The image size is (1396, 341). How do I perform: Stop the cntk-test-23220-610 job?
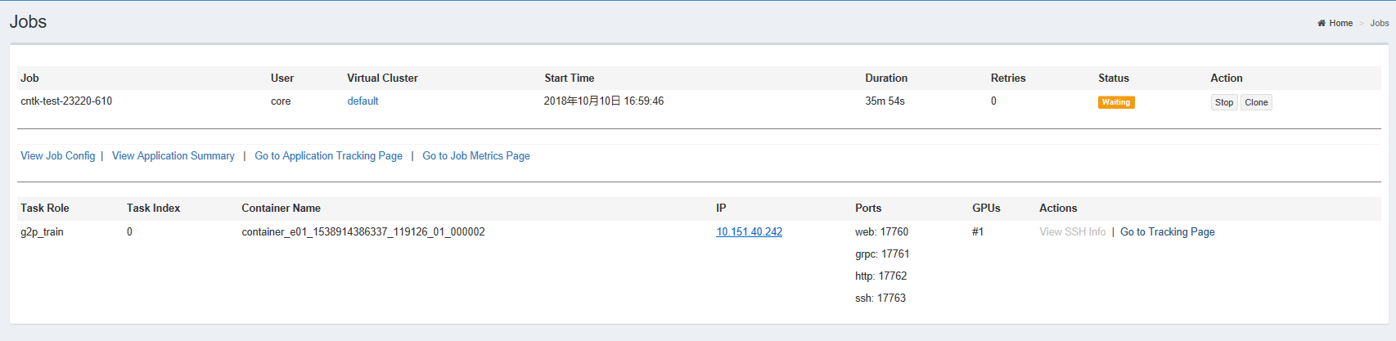point(1224,102)
